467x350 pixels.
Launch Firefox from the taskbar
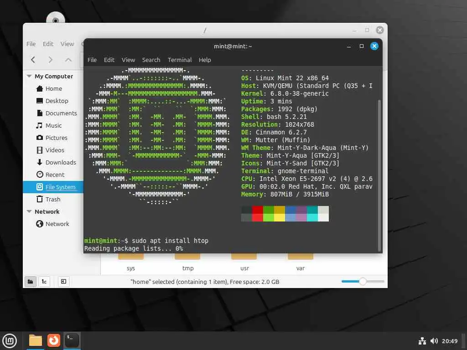[54, 340]
